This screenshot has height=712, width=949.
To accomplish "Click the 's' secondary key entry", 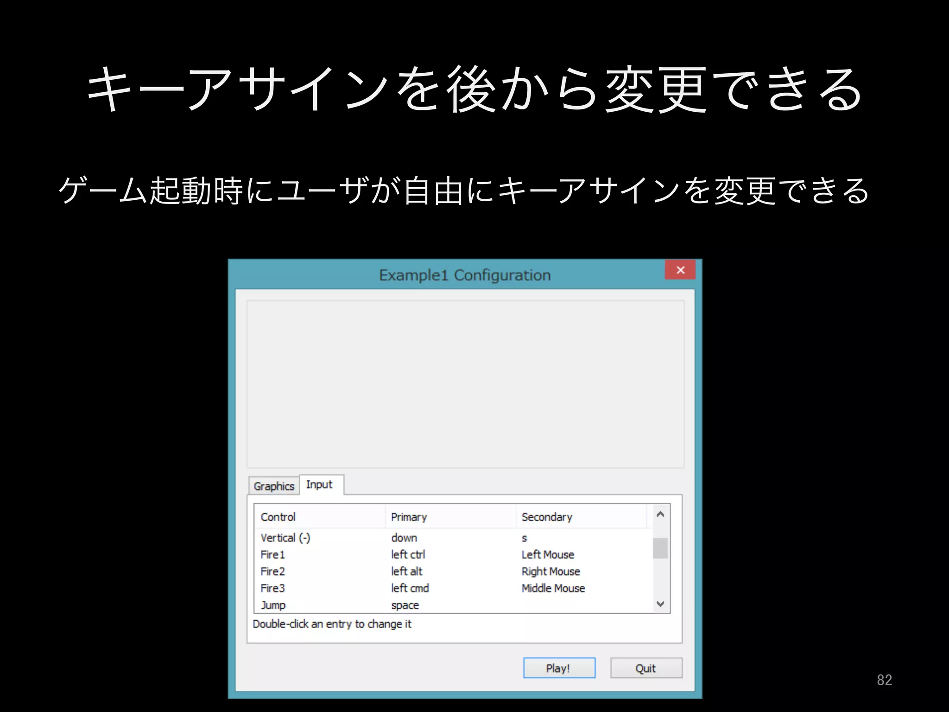I will coord(524,538).
